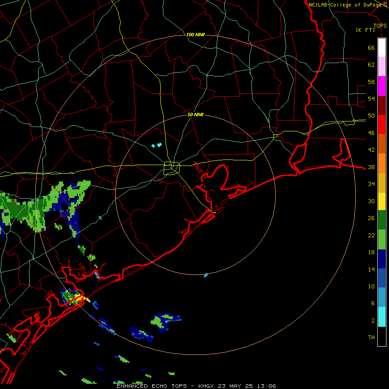
Task: Click the 'NEXLAB-College of DuPage' text
Action: click(x=346, y=5)
